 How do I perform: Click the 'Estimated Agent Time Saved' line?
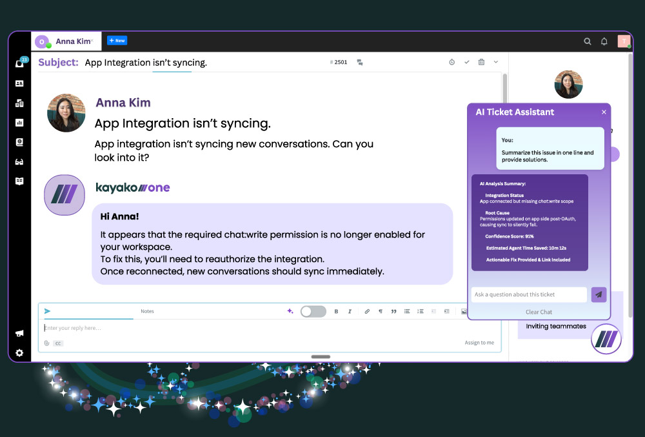(526, 248)
